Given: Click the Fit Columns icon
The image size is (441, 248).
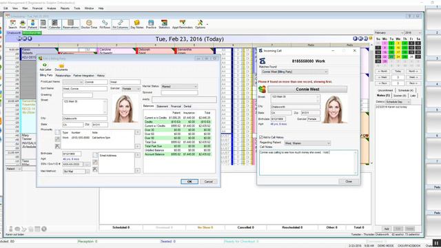Looking at the screenshot, I should click(x=121, y=24).
